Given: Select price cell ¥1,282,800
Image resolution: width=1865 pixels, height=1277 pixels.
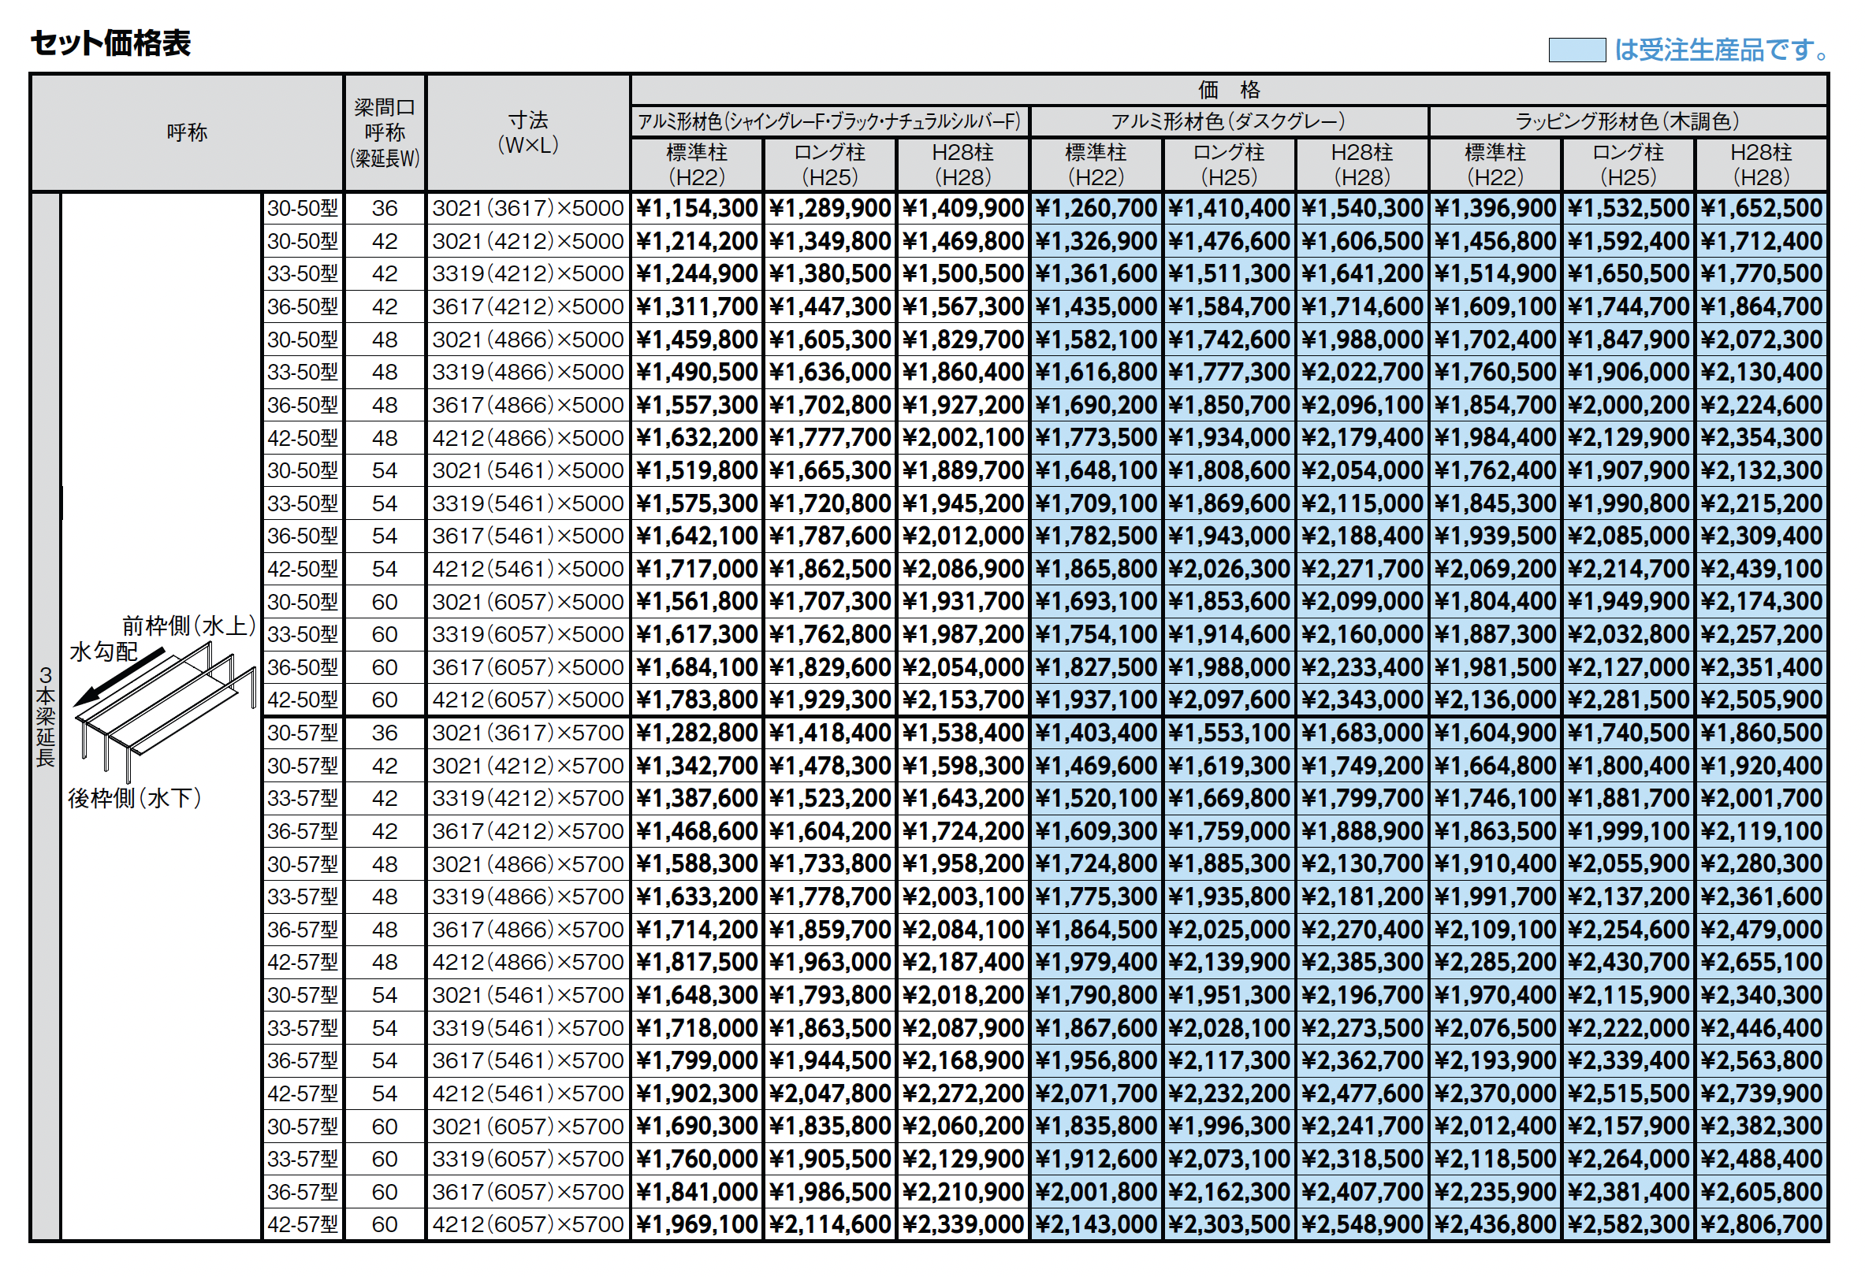Looking at the screenshot, I should coord(697,733).
